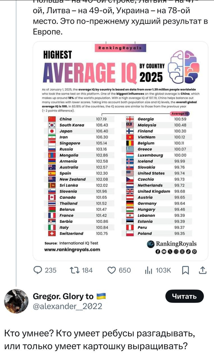Tap the YouTube icon in the infographic
Image resolution: width=214 pixels, height=362 pixels.
point(164,252)
